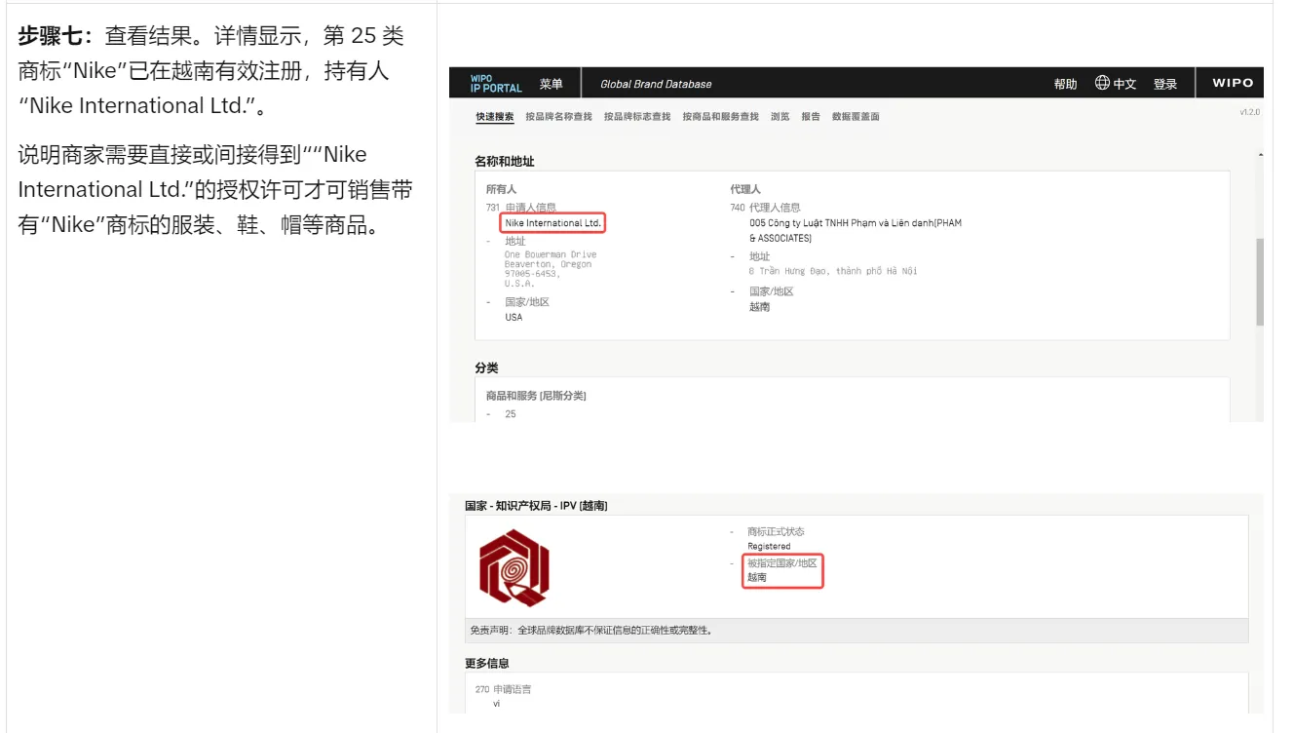This screenshot has width=1294, height=733.
Task: Open the 菜单 menu
Action: click(552, 84)
